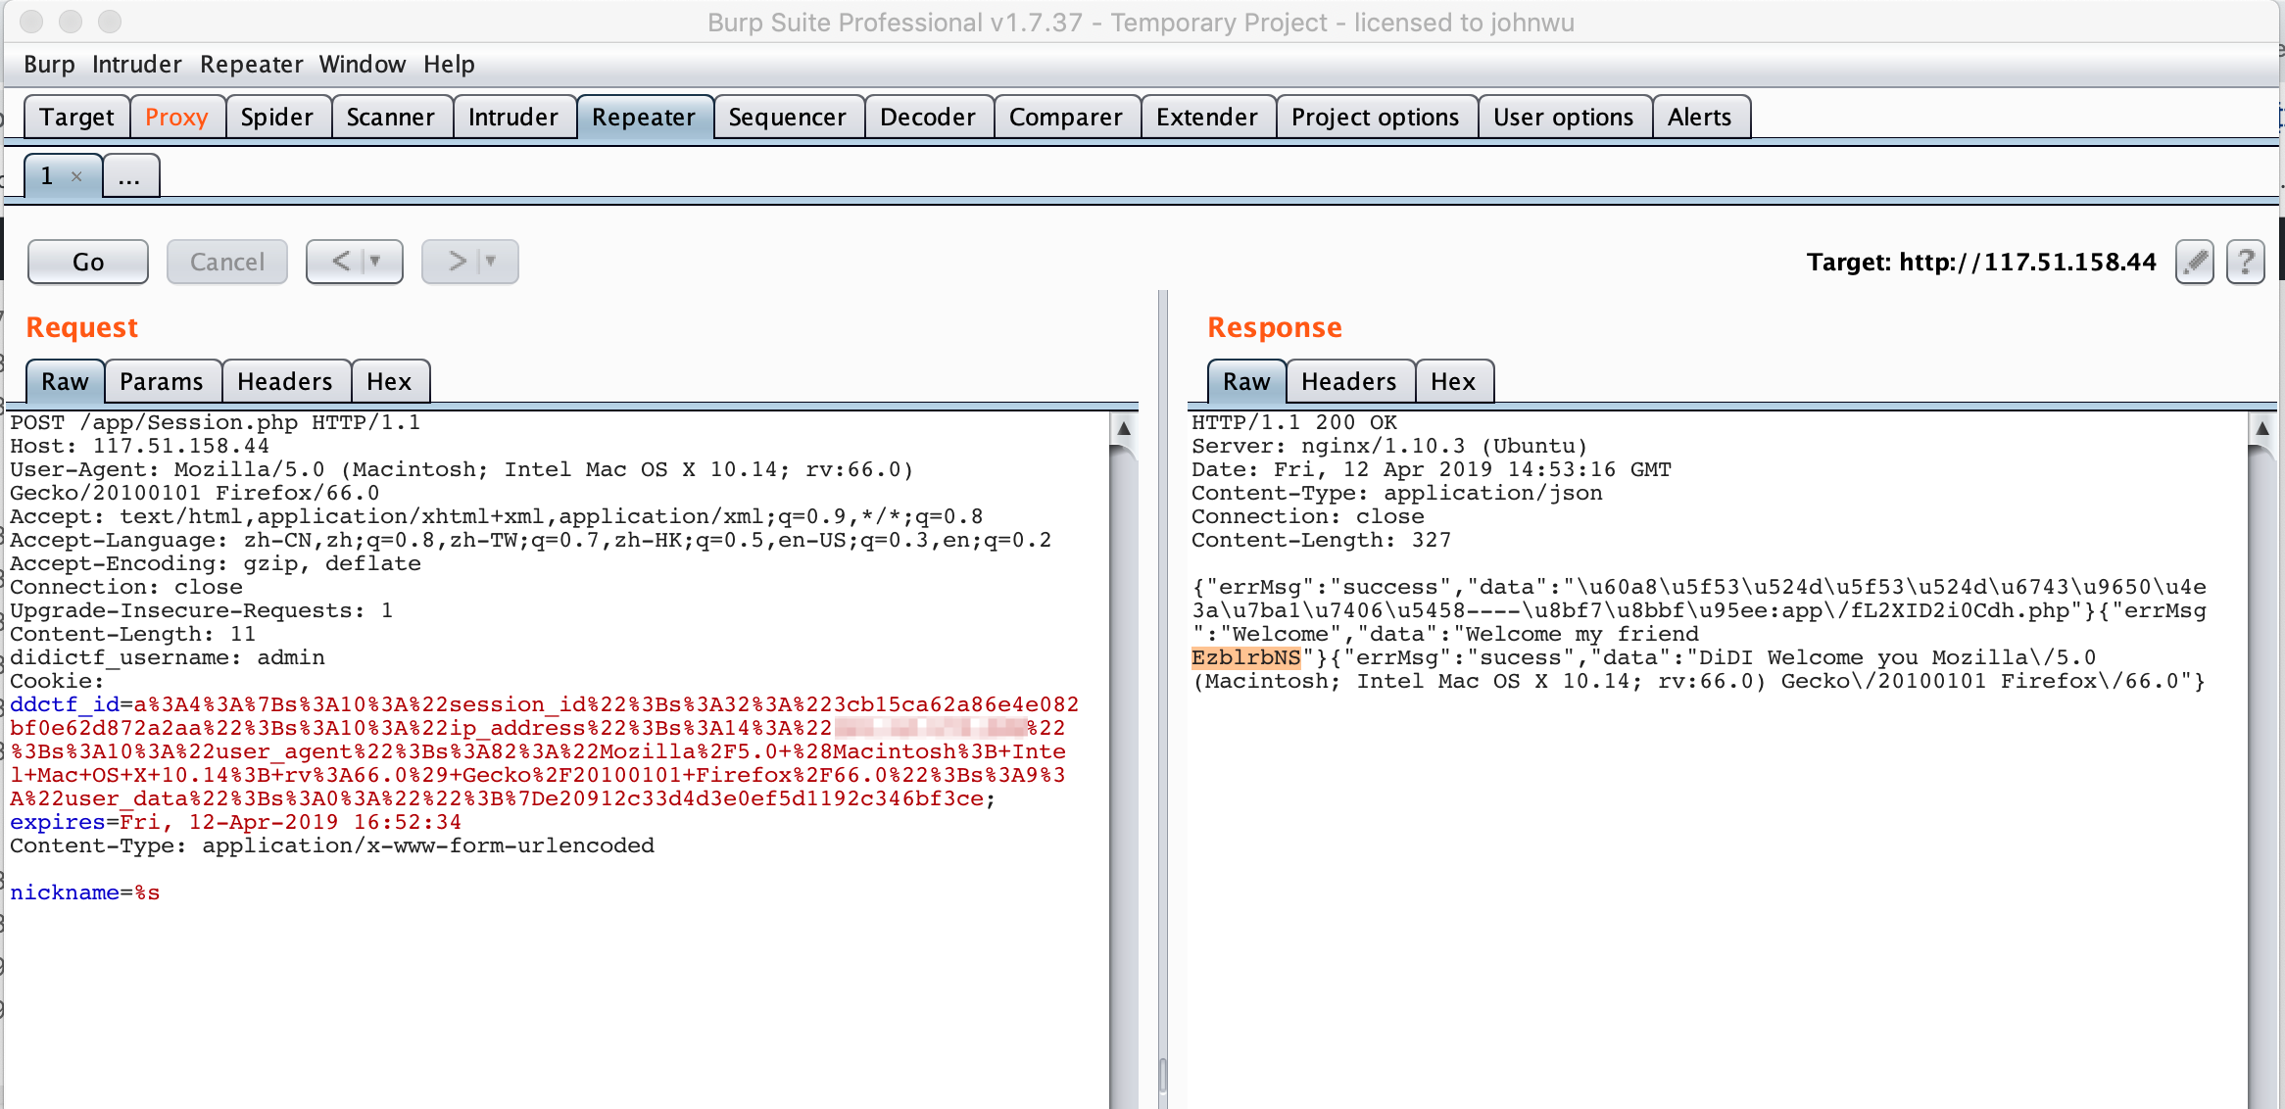This screenshot has width=2285, height=1109.
Task: Open the Decoder tool tab
Action: point(927,118)
